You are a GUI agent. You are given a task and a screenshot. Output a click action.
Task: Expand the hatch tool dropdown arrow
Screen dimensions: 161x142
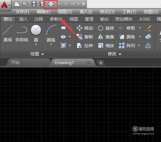tap(70, 45)
